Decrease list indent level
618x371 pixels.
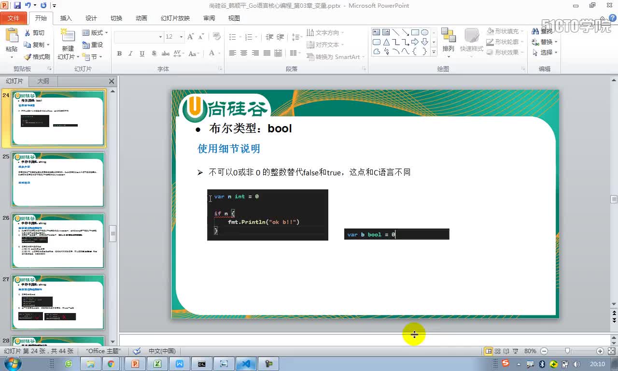pyautogui.click(x=269, y=37)
